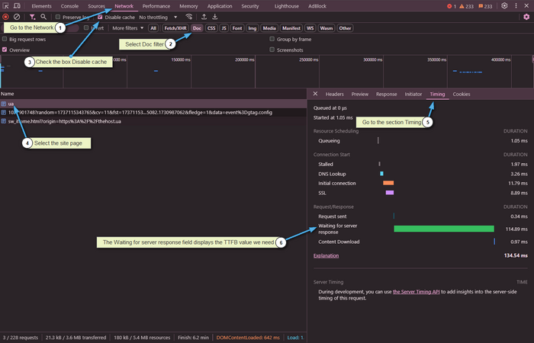Click the green Waiting for server response bar
The image size is (534, 343).
click(x=444, y=229)
